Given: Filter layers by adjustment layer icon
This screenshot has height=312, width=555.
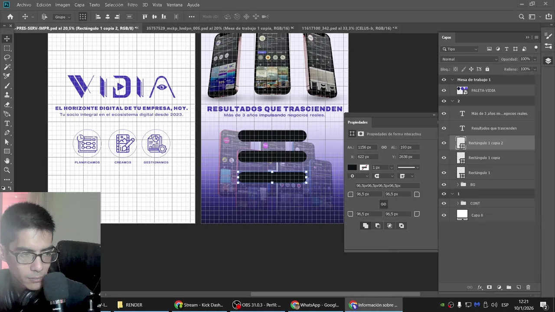Looking at the screenshot, I should tap(498, 49).
